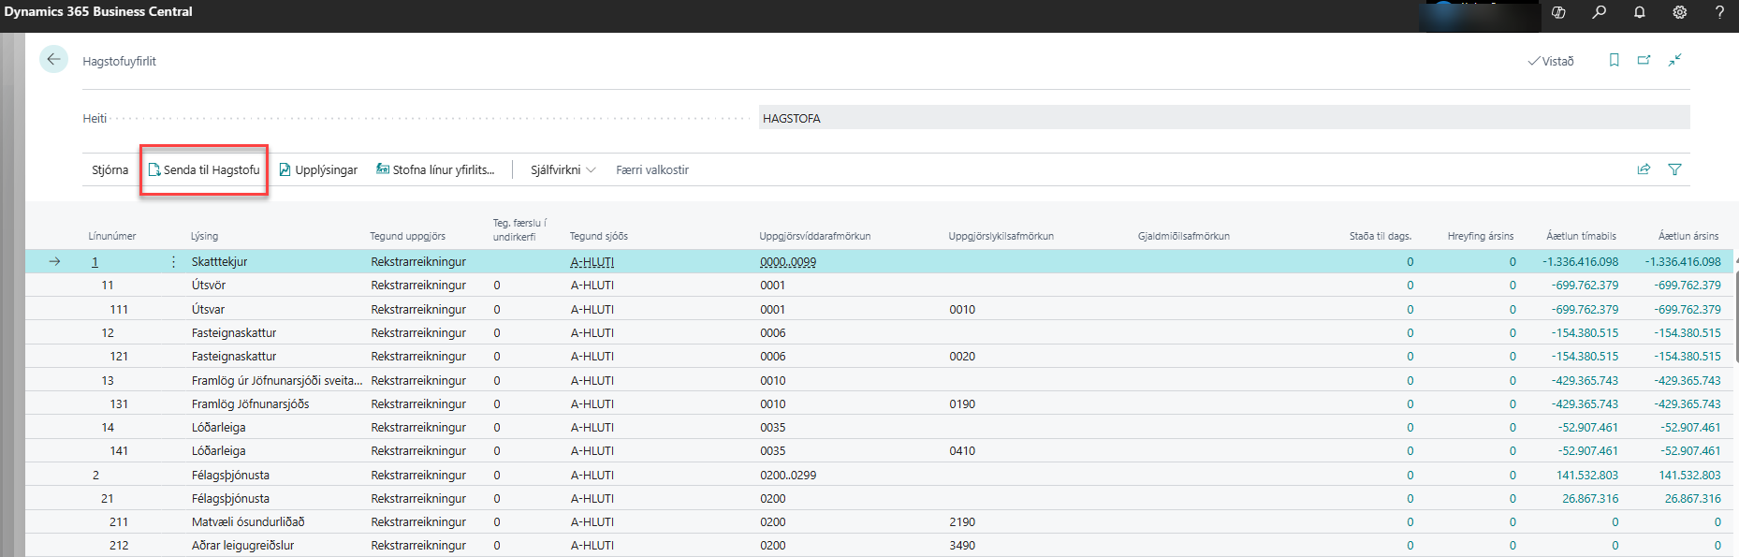Open the search magnifier icon
The height and width of the screenshot is (557, 1739).
click(x=1599, y=12)
